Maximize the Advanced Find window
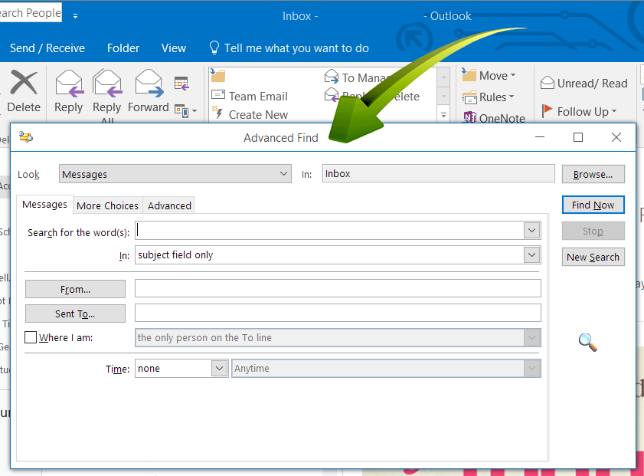 pos(578,137)
